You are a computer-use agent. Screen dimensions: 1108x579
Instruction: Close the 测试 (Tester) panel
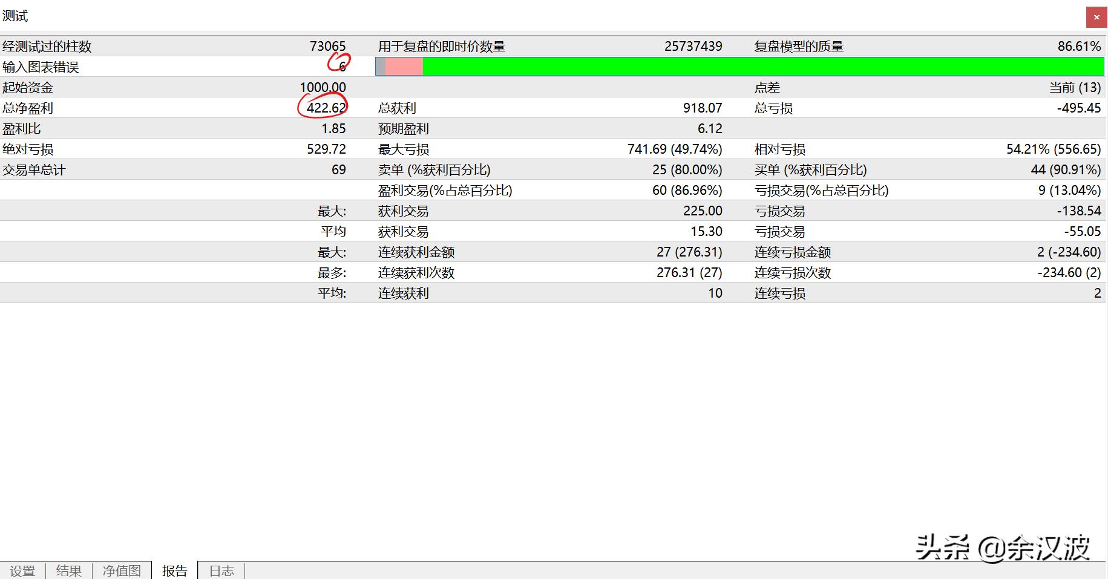pyautogui.click(x=1095, y=17)
